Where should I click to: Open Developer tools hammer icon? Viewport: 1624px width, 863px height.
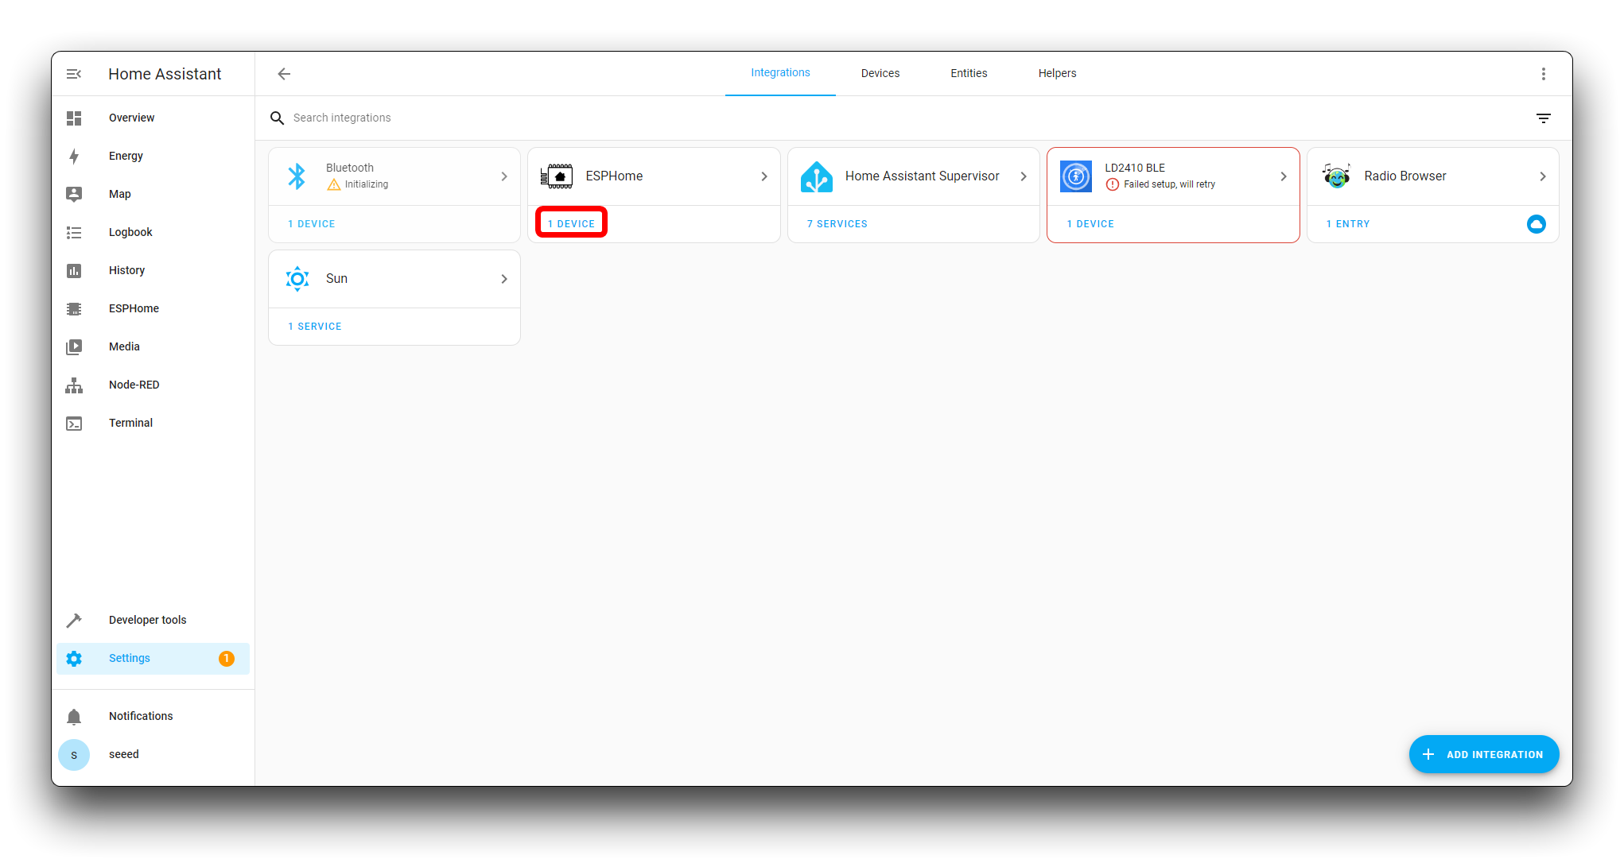click(x=74, y=621)
